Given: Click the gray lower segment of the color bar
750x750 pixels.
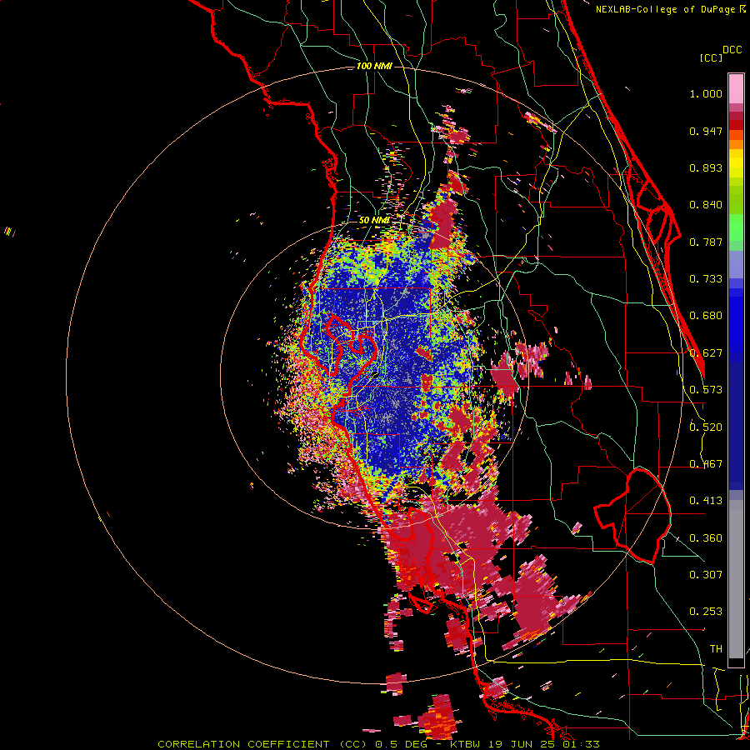Looking at the screenshot, I should click(736, 579).
